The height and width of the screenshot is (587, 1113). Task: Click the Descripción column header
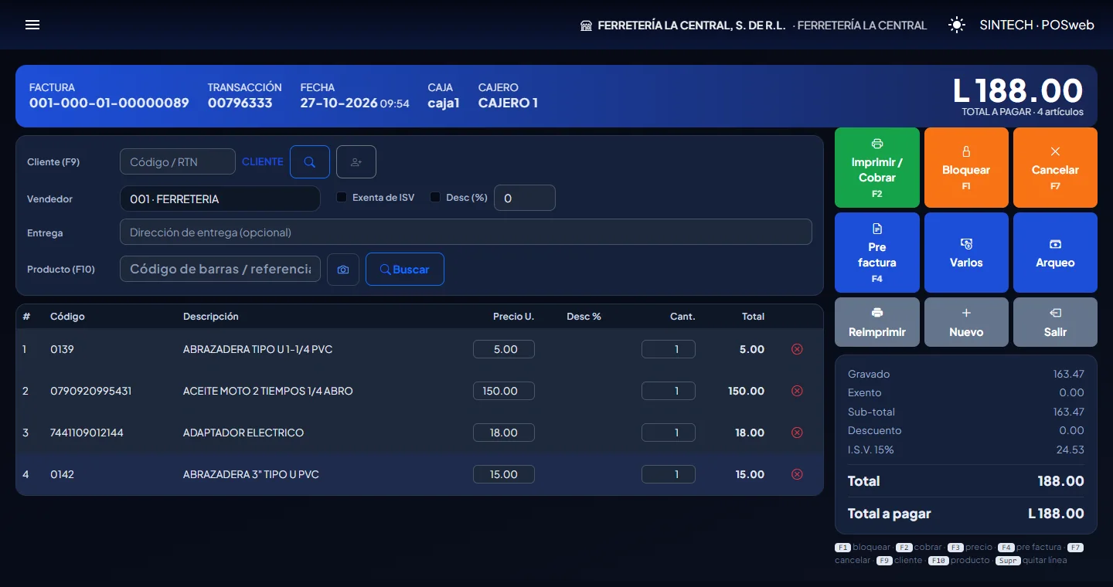pos(211,317)
